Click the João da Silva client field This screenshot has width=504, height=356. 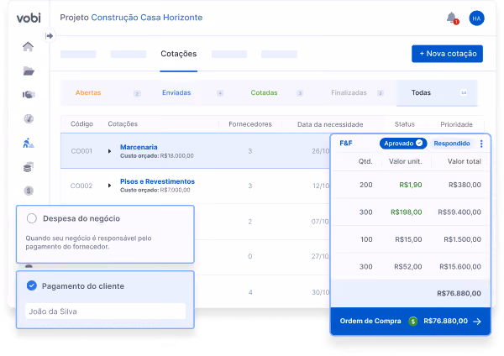point(106,311)
